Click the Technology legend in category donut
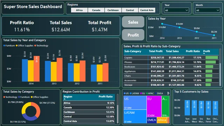 click(x=10, y=97)
